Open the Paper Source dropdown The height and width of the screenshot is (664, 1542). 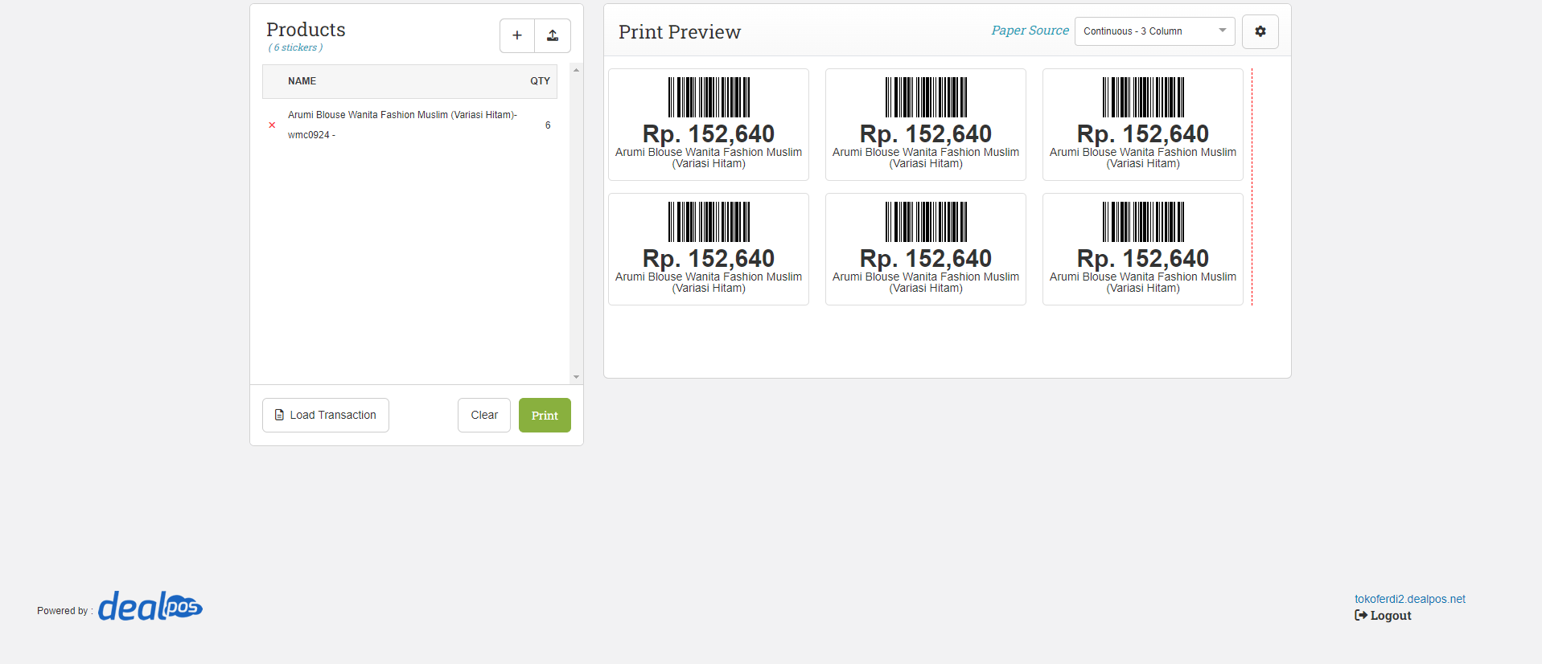pos(1153,31)
